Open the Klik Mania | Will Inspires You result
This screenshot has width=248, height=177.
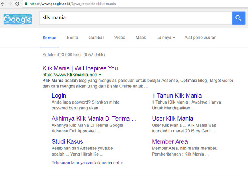(x=80, y=68)
